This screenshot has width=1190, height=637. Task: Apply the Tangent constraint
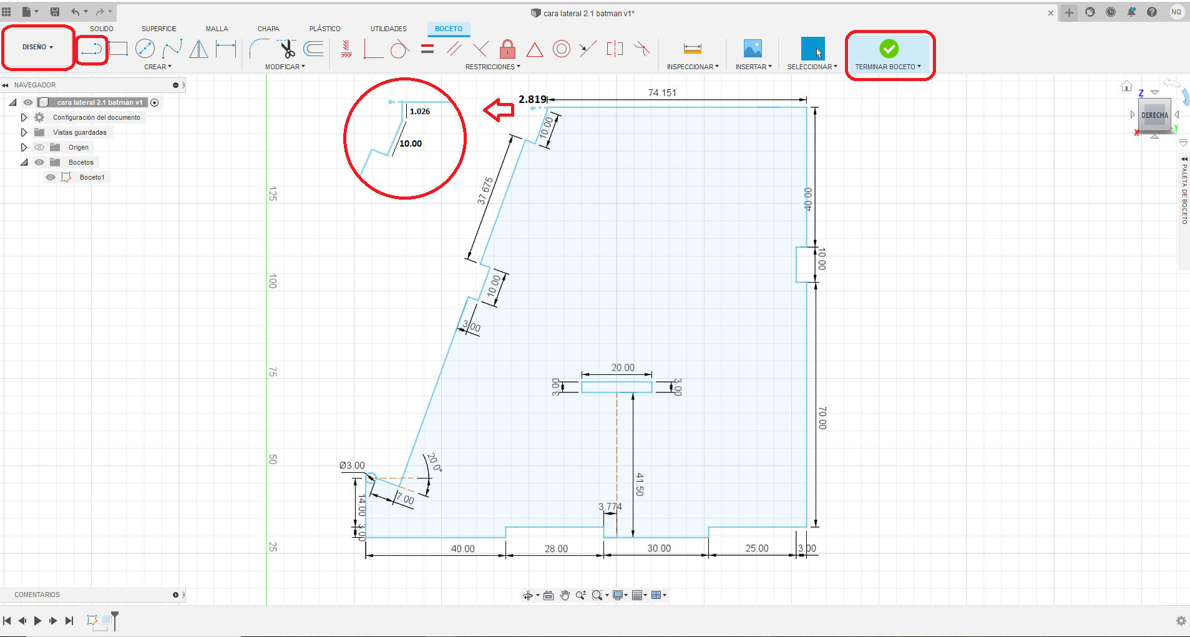399,49
